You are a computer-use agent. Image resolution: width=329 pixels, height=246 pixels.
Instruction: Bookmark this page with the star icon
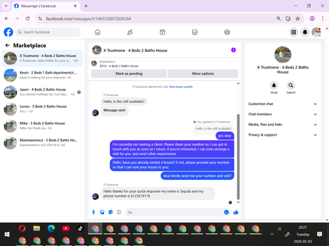coord(297,18)
